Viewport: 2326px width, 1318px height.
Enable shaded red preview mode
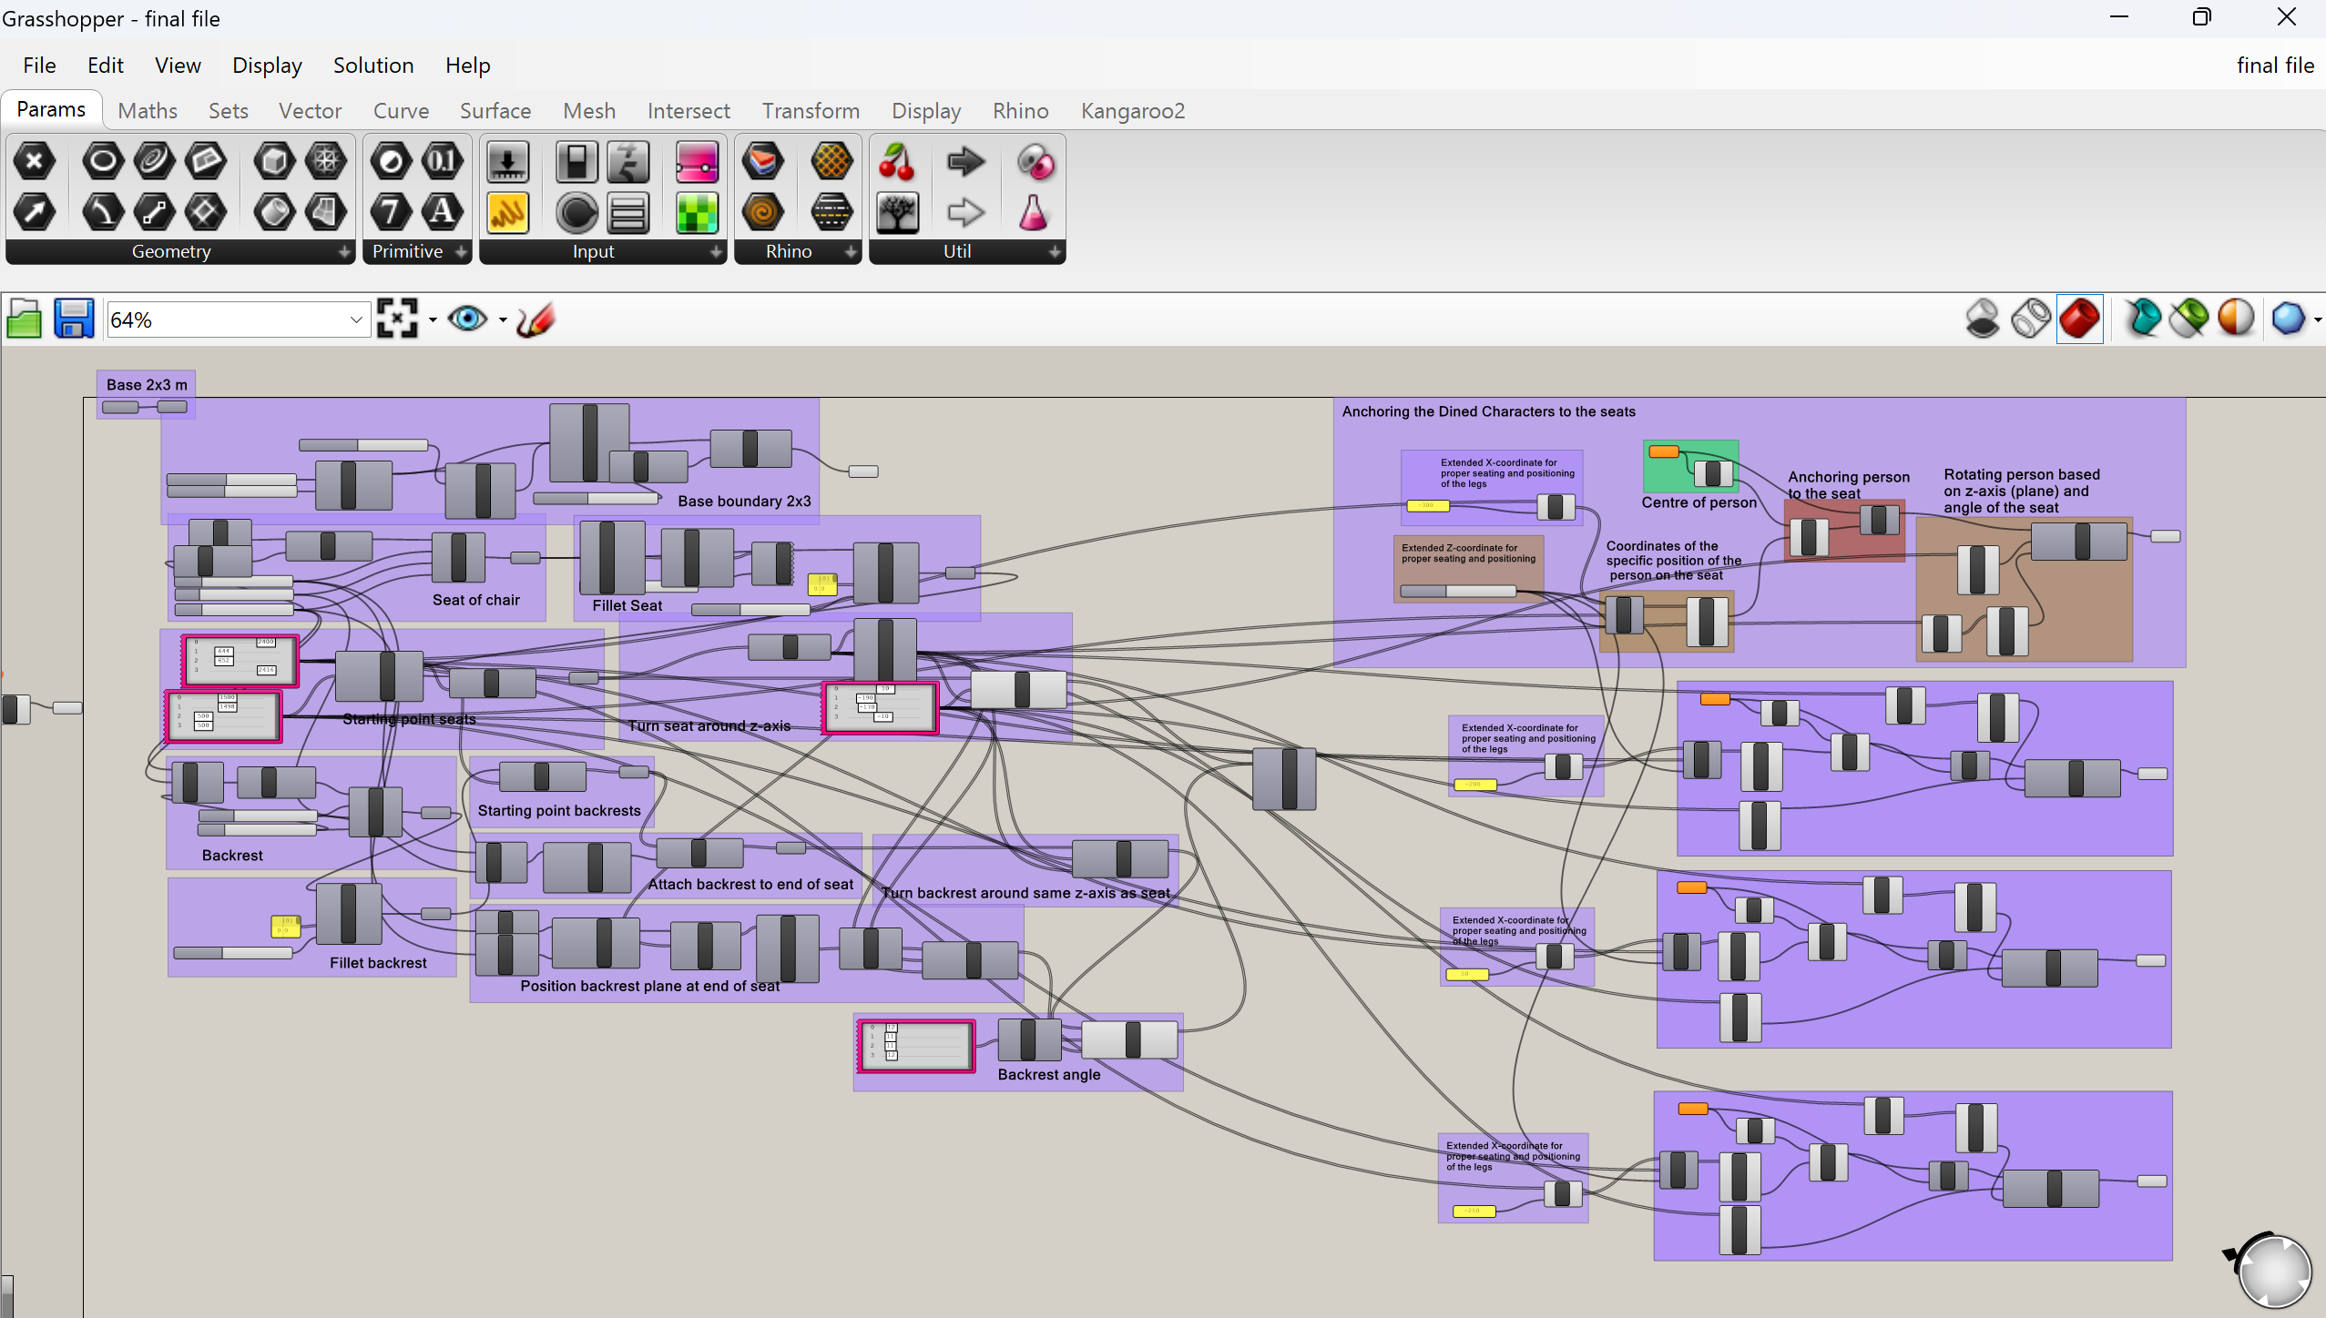click(2080, 319)
